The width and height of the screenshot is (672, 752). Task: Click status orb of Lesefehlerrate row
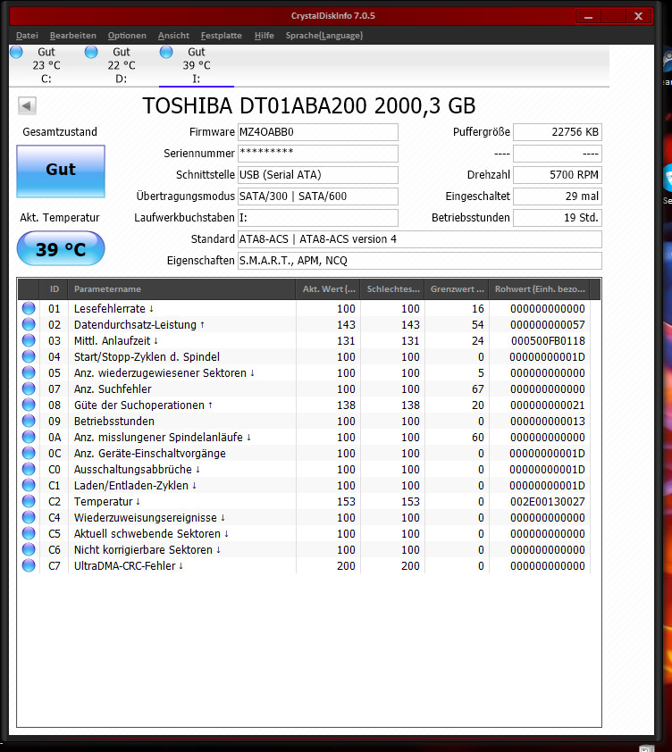[29, 308]
